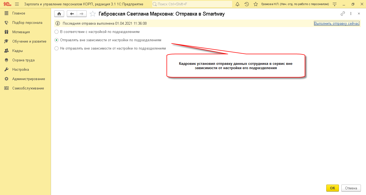Image resolution: width=366 pixels, height=195 pixels.
Task: Open the main menu hamburger icon
Action: click(x=17, y=4)
